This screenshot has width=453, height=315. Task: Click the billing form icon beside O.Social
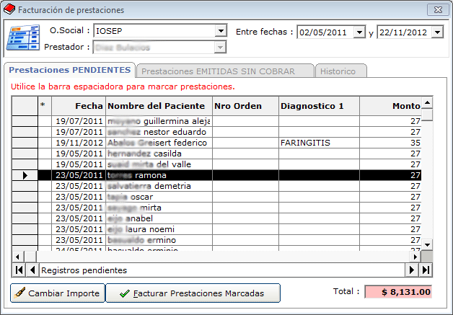(22, 37)
